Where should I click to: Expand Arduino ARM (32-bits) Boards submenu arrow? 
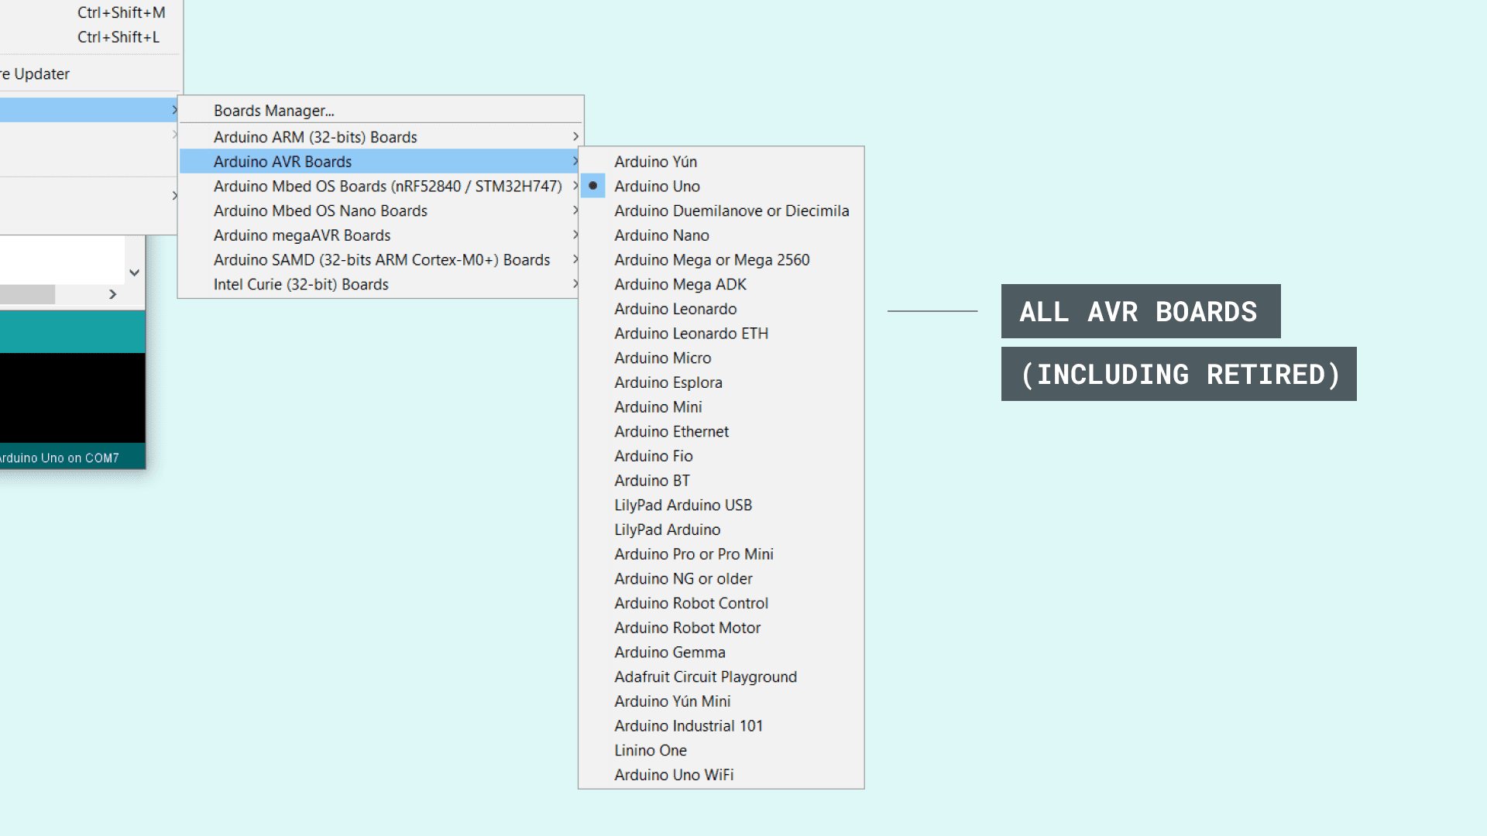(575, 137)
